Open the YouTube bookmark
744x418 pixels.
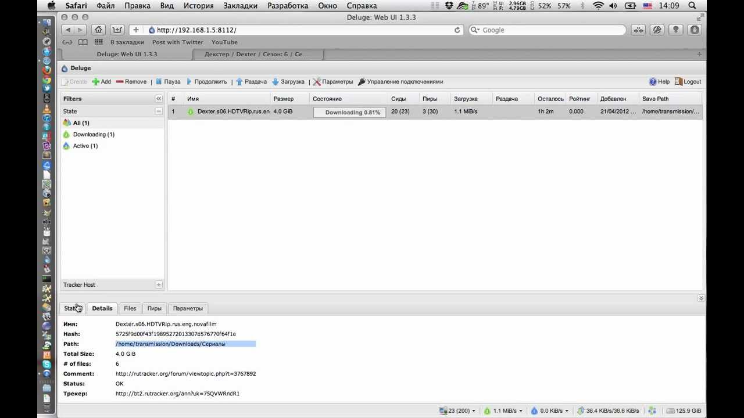tap(224, 42)
